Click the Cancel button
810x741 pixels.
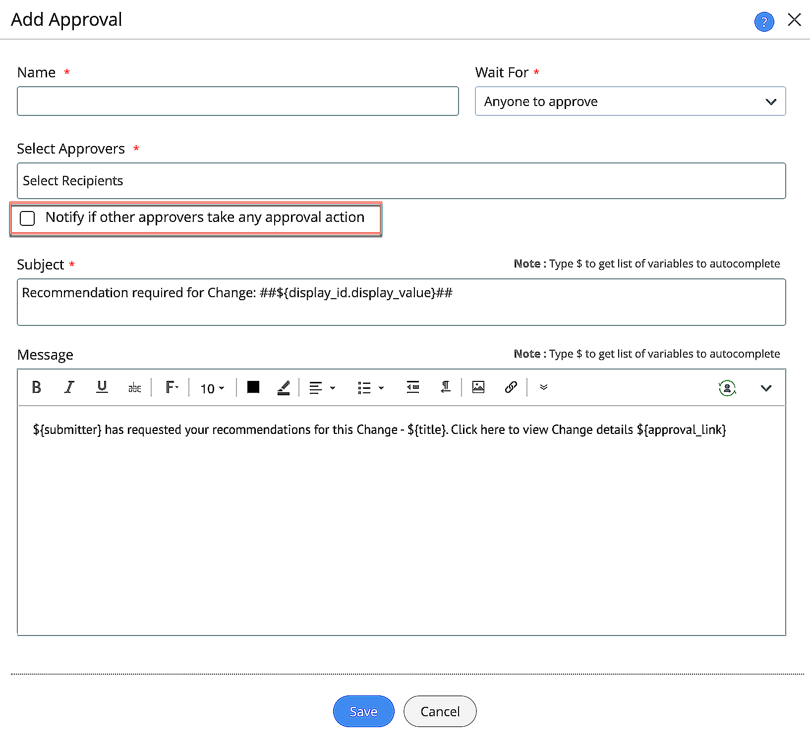point(440,711)
